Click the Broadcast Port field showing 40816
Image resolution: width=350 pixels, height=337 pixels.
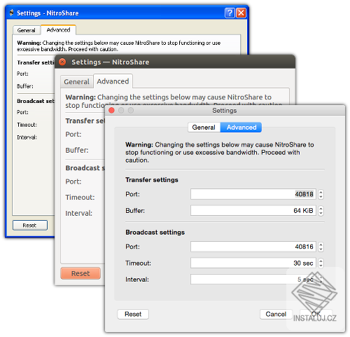[253, 247]
